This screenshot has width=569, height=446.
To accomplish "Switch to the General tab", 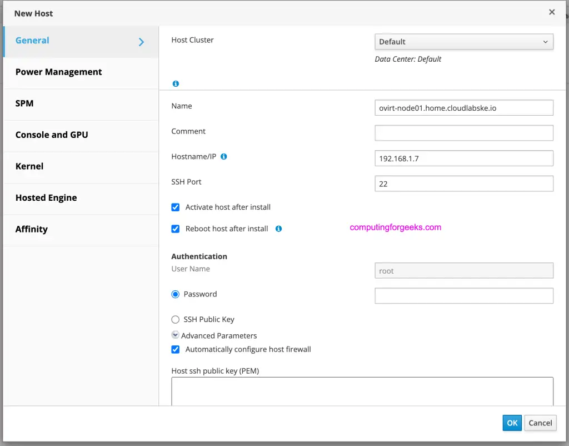I will coord(81,41).
